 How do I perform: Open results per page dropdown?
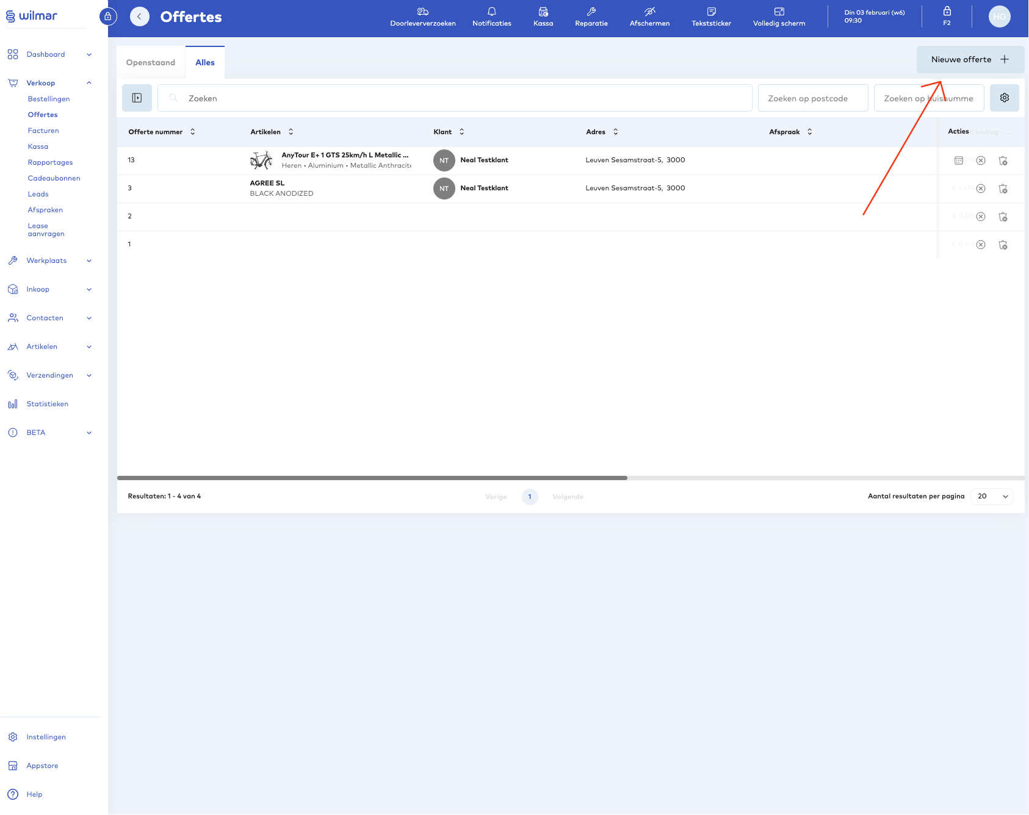click(x=992, y=497)
